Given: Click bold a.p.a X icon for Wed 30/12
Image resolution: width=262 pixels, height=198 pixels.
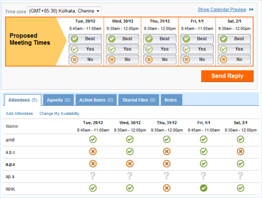Looking at the screenshot, I should pyautogui.click(x=130, y=164).
